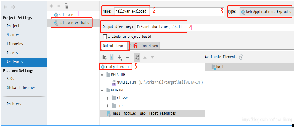Open Modules settings
Screen dimensions: 297x128
point(13,35)
